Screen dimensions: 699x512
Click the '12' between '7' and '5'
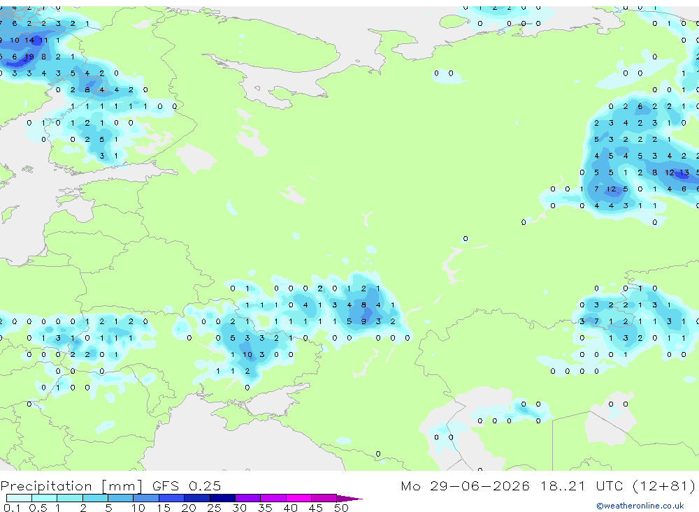pos(611,189)
